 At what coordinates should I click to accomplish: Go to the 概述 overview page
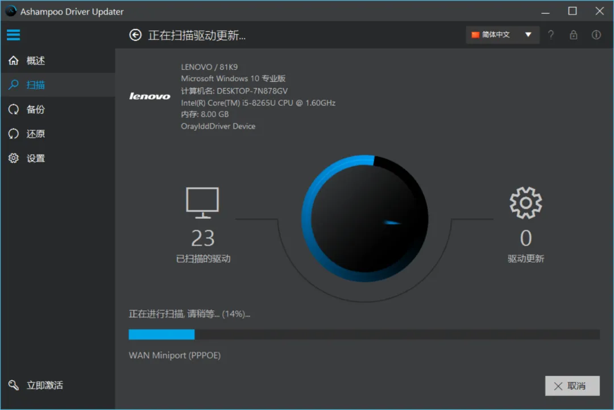pos(58,60)
